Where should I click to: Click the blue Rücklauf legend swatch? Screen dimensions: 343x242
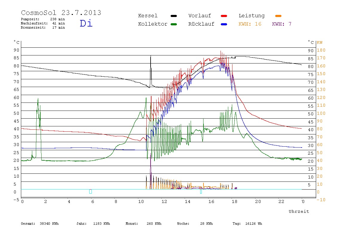[224, 24]
